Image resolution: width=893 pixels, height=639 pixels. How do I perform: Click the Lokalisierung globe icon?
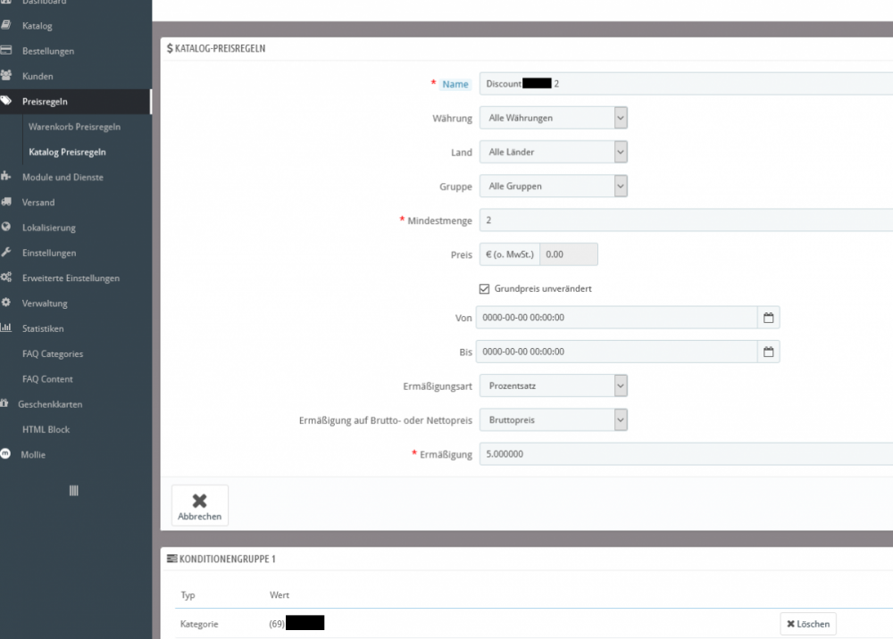5,228
